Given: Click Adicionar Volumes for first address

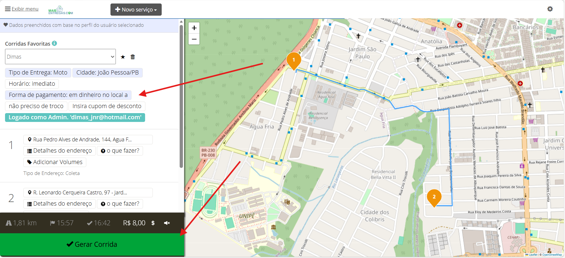Looking at the screenshot, I should click(x=55, y=162).
